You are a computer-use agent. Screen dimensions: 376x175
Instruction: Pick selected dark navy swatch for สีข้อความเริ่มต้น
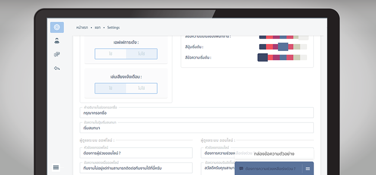point(262,57)
